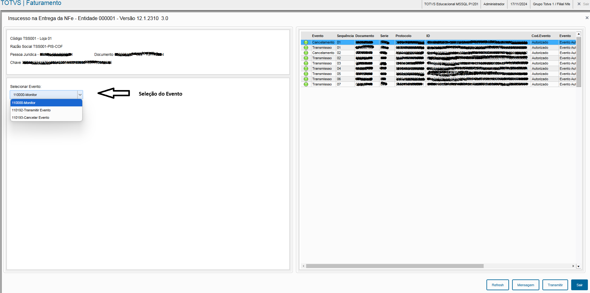This screenshot has width=590, height=293.
Task: Click green status icon of Transmissao row 05
Action: click(x=306, y=74)
